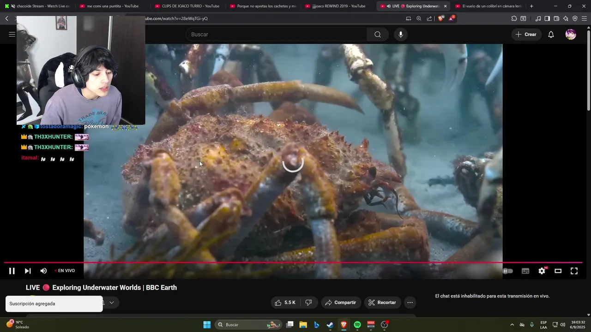Click the EN VIVO live indicator
591x332 pixels.
[65, 271]
